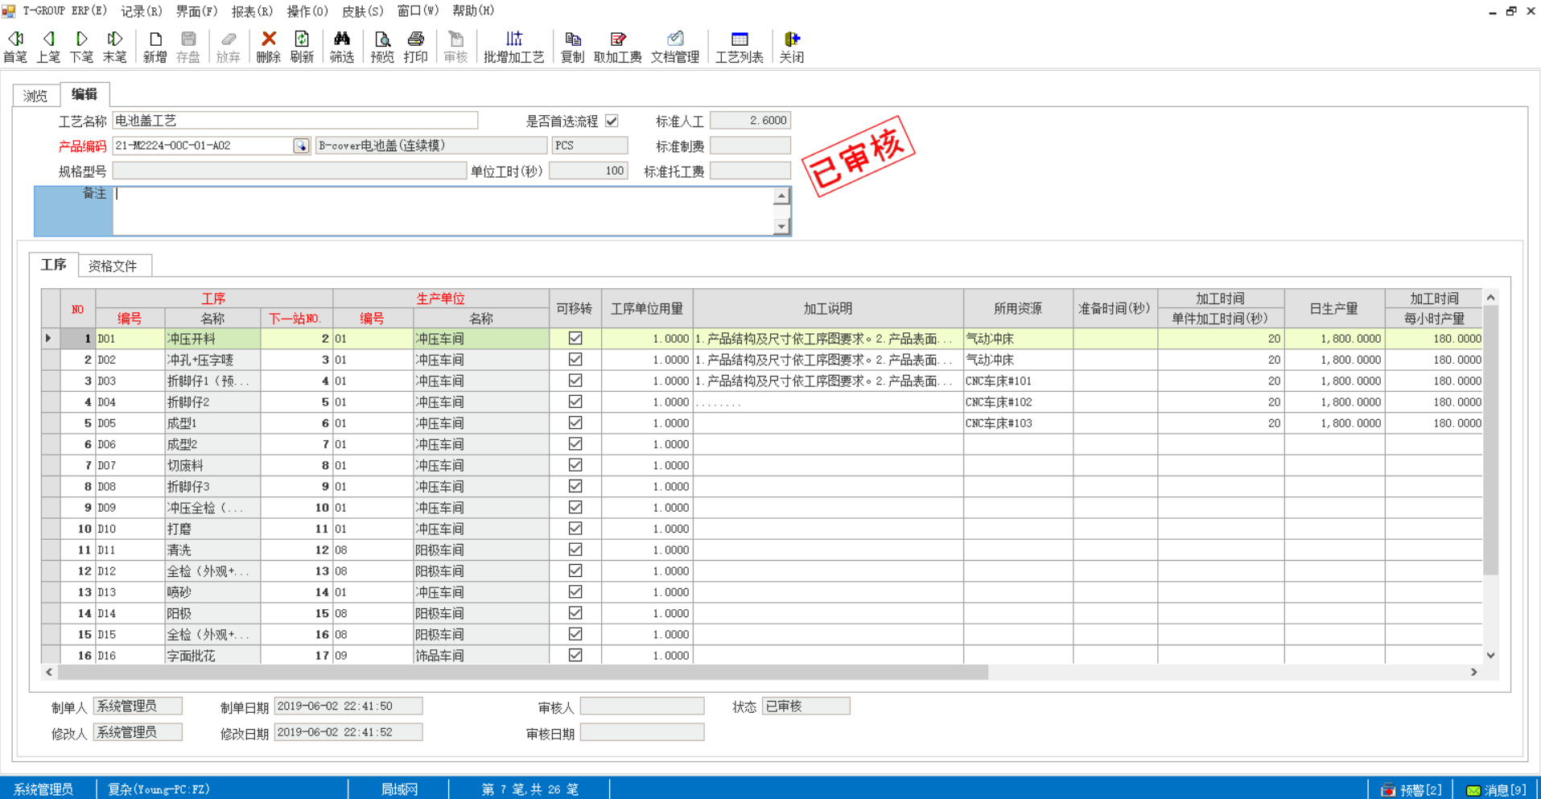
Task: Open the 界面(F) menu
Action: click(x=196, y=11)
